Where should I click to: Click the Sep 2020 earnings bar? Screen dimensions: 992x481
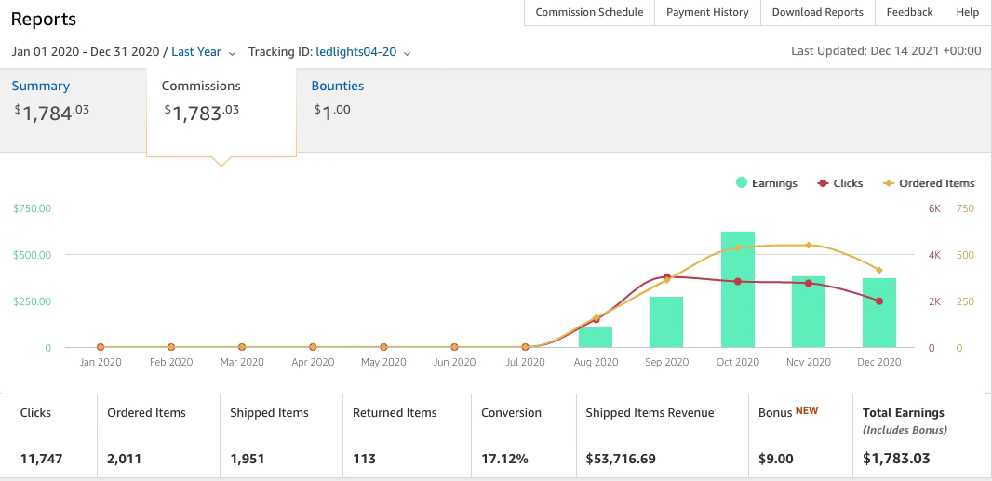[666, 322]
